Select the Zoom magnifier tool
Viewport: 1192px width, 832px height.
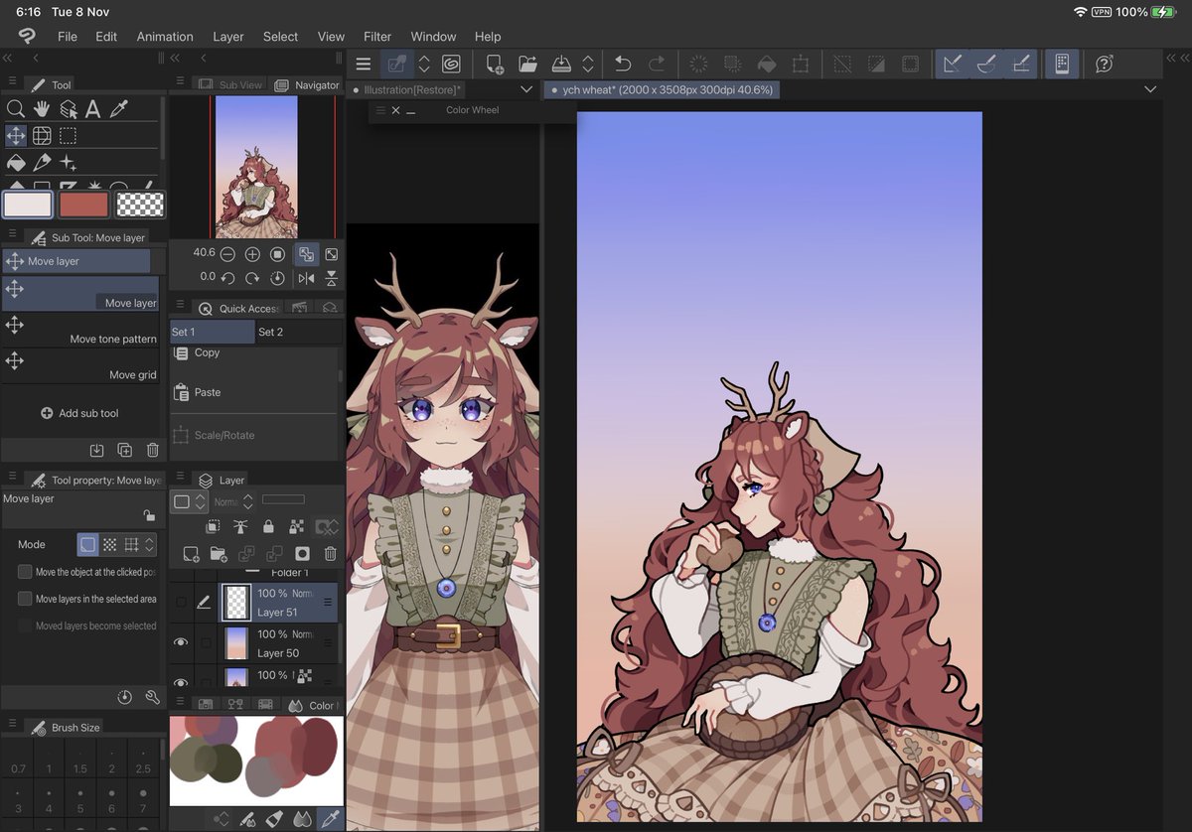pos(18,107)
